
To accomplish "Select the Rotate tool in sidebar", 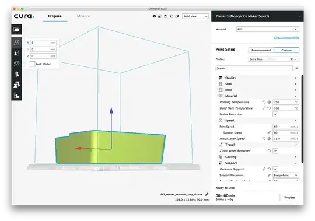I will (17, 64).
